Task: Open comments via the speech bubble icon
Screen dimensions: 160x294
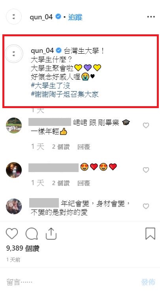Action: (x=32, y=234)
